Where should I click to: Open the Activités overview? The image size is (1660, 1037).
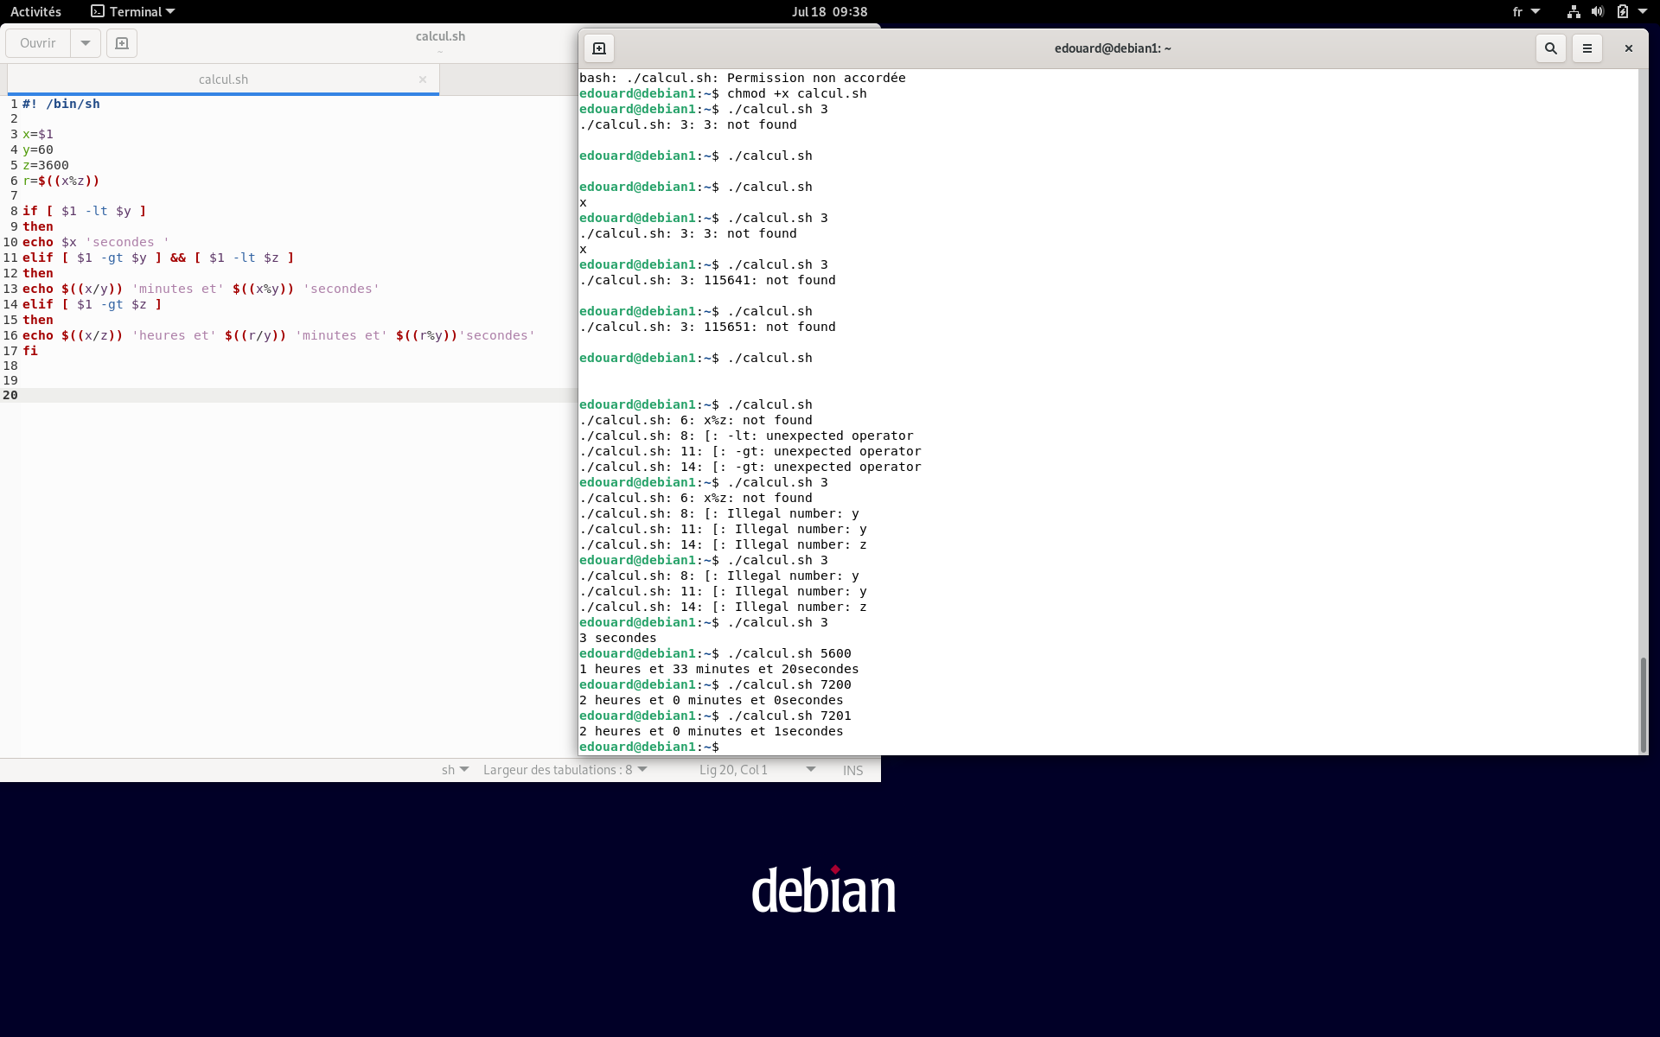pyautogui.click(x=35, y=11)
